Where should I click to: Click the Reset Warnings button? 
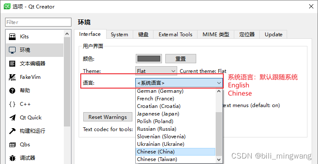[x=108, y=117]
